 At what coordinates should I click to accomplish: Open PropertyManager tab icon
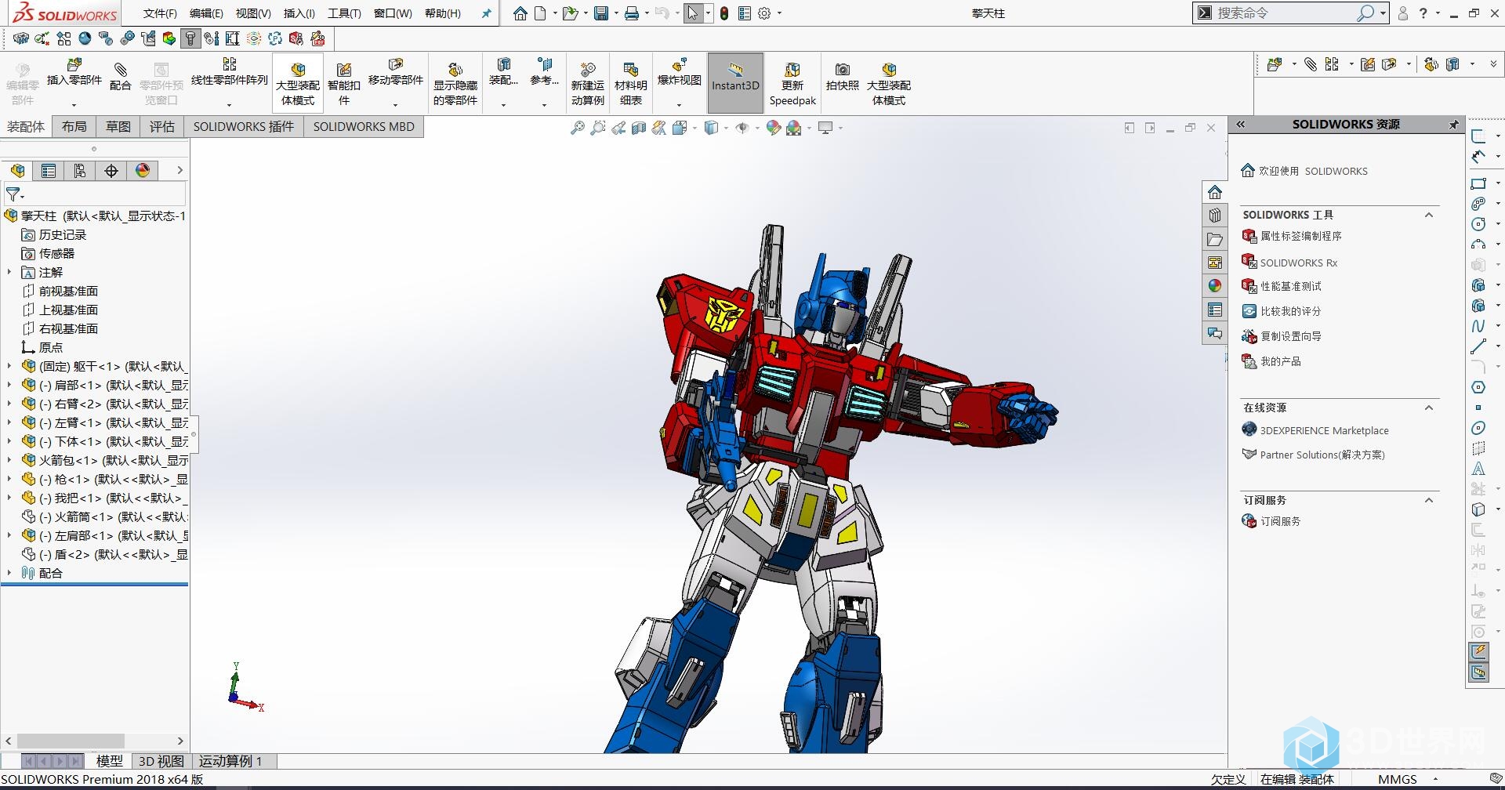click(49, 171)
